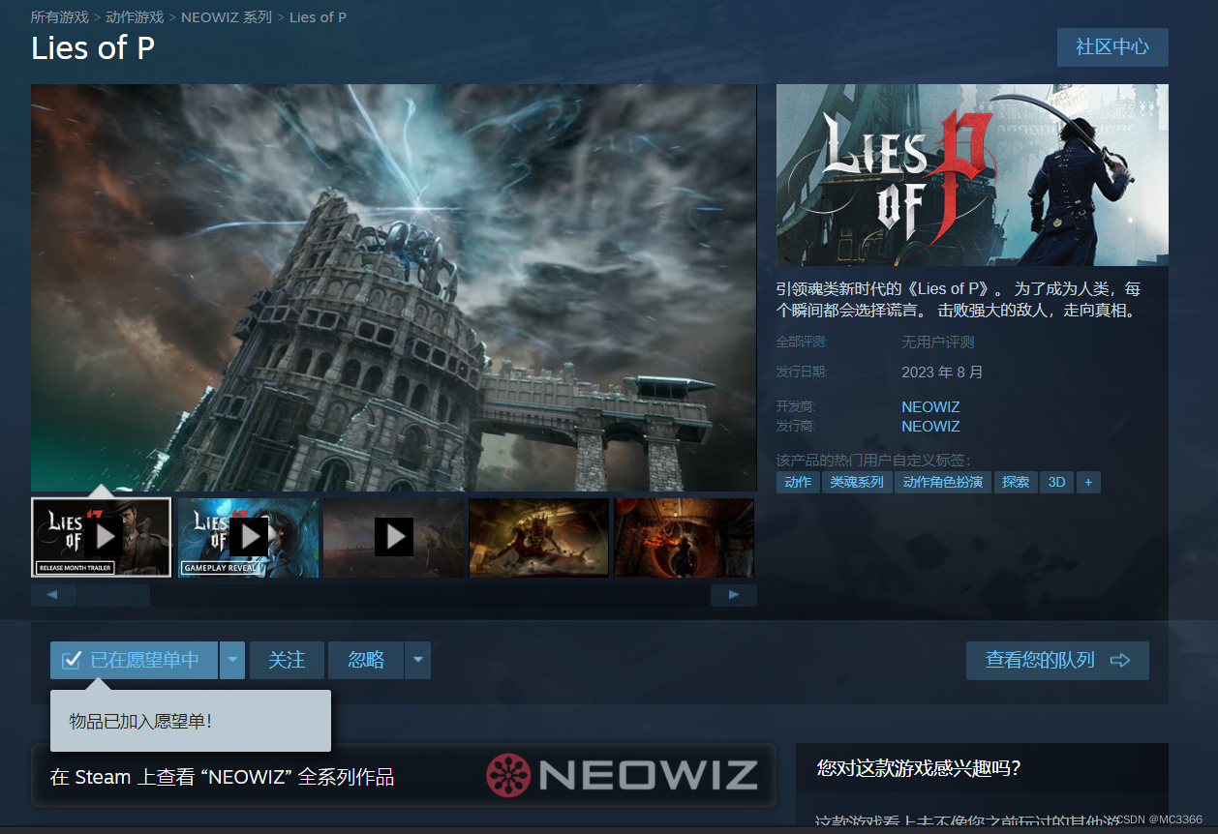This screenshot has height=834, width=1218.
Task: Click the 关注 follow button
Action: coord(287,660)
